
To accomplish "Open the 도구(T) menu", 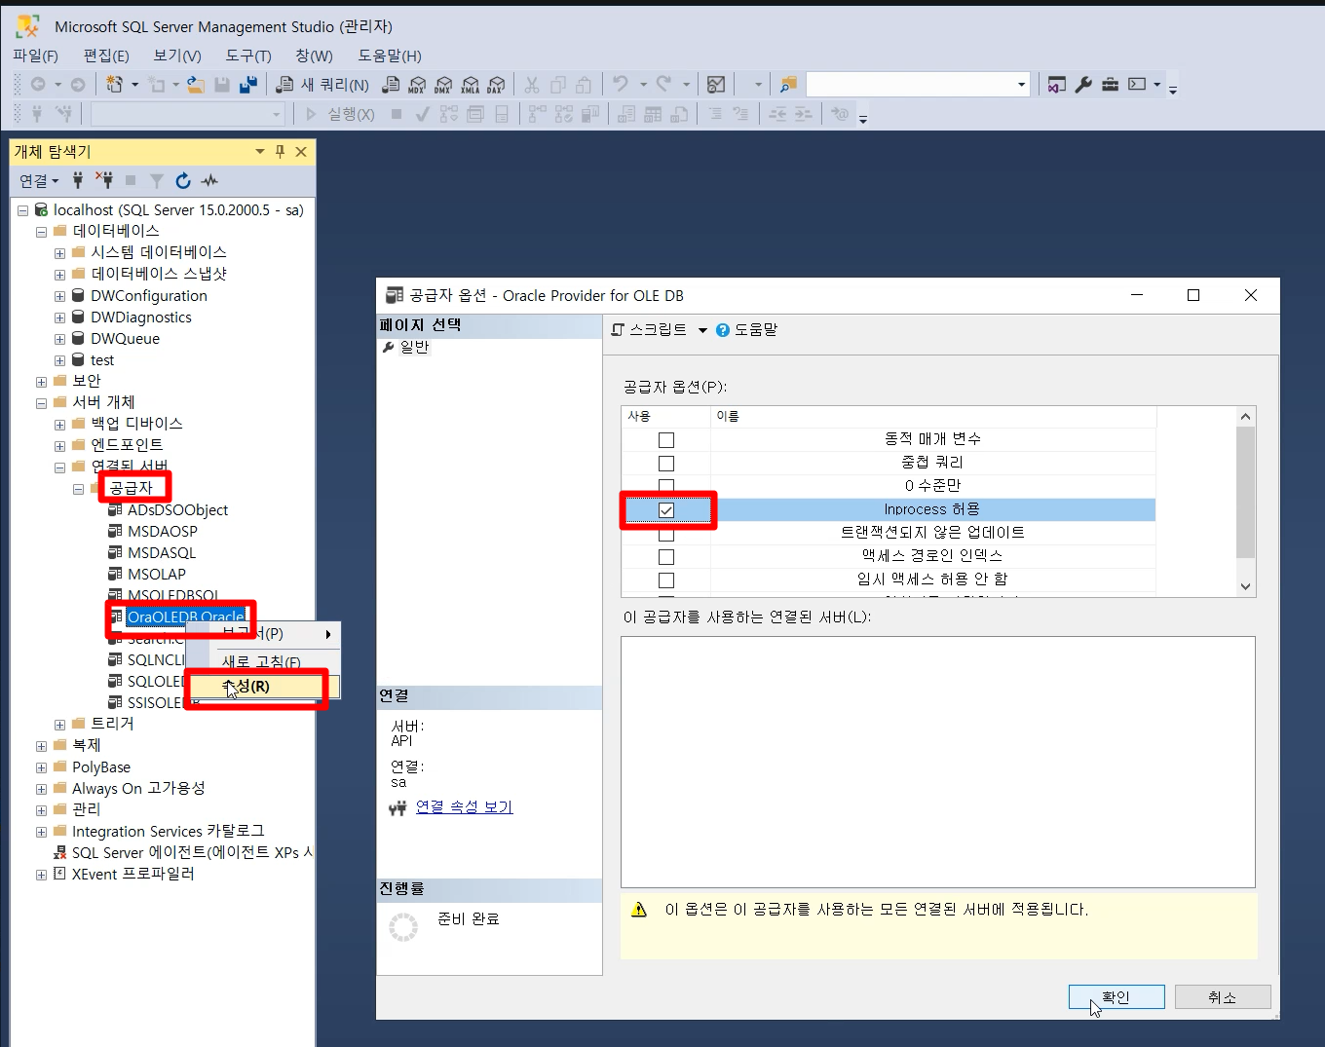I will tap(247, 56).
